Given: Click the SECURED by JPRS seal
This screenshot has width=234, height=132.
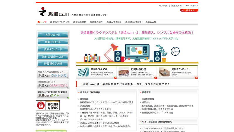Looking at the screenshot, I should click(48, 105).
